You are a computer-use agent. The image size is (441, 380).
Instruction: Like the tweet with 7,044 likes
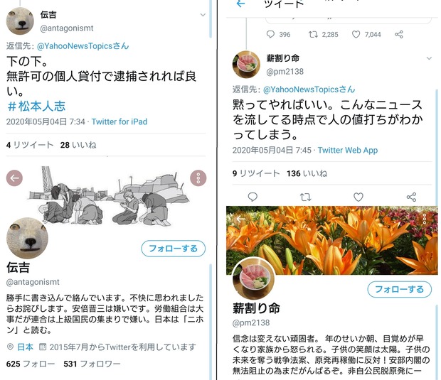[x=356, y=34]
